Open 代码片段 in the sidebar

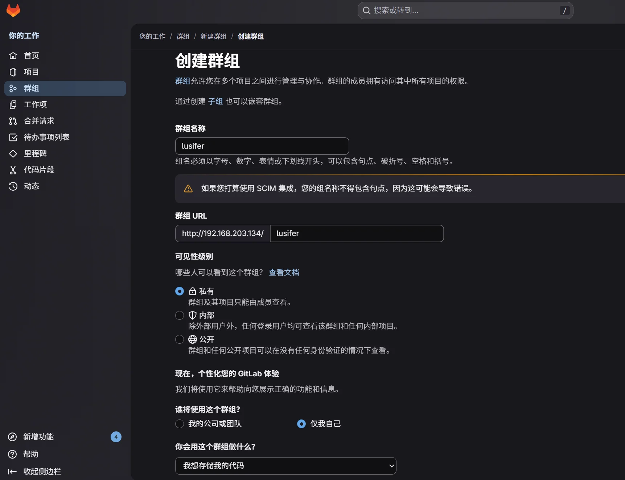pos(65,170)
